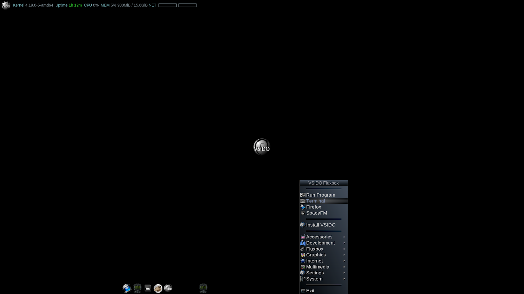Open the monitor icon beside the dock globe
524x294 pixels.
click(x=137, y=288)
